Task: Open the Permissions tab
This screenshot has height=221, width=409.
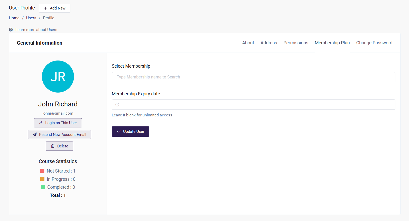Action: click(296, 43)
